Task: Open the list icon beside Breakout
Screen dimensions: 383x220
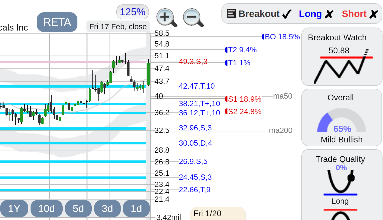Action: pyautogui.click(x=231, y=14)
